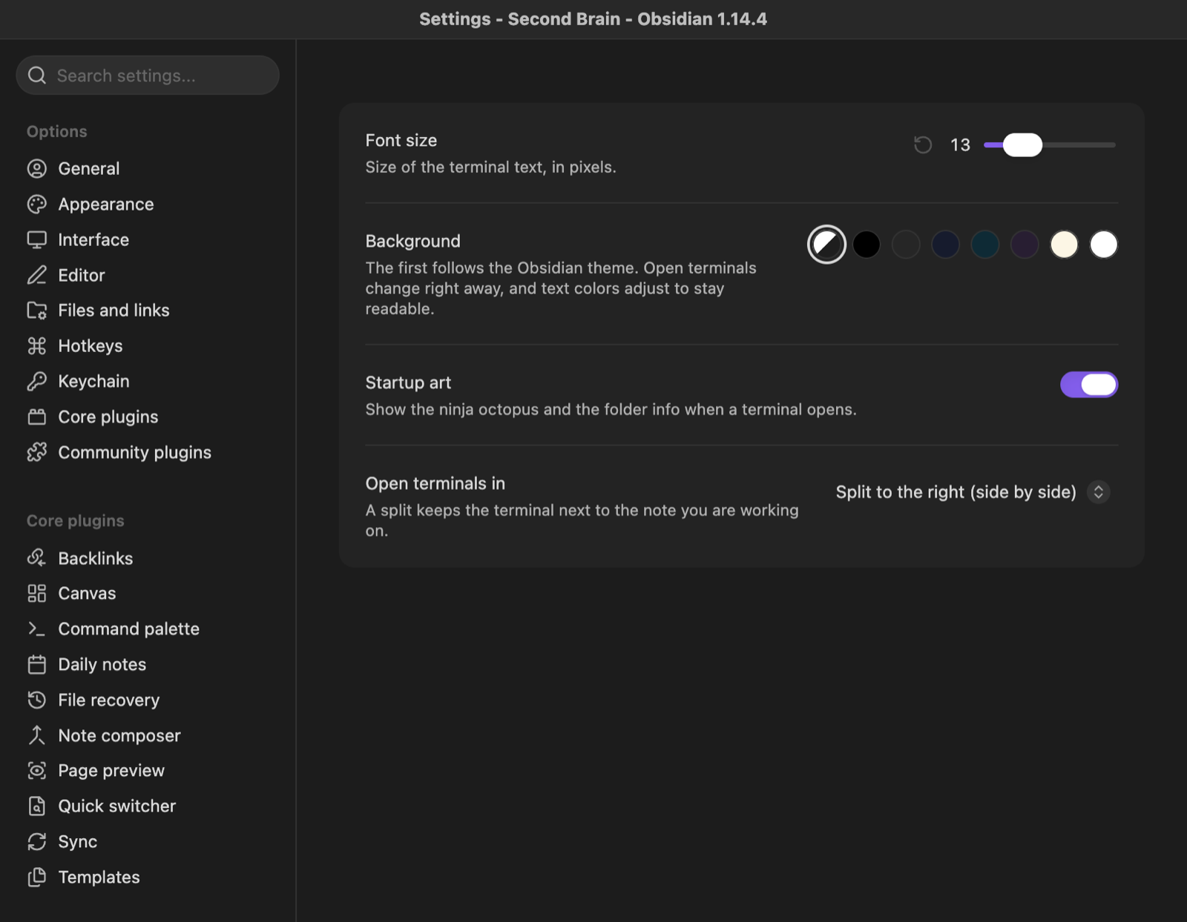Click the Font size slider
The image size is (1187, 922).
(1050, 145)
